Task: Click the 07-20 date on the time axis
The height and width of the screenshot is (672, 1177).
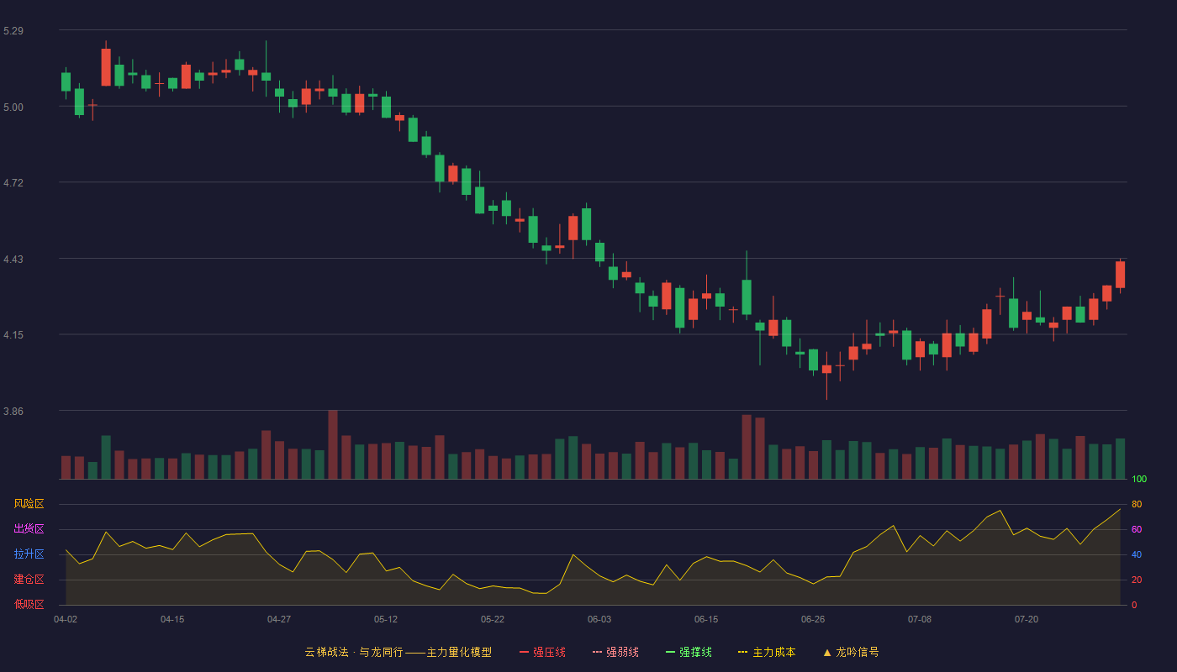Action: coord(1027,619)
